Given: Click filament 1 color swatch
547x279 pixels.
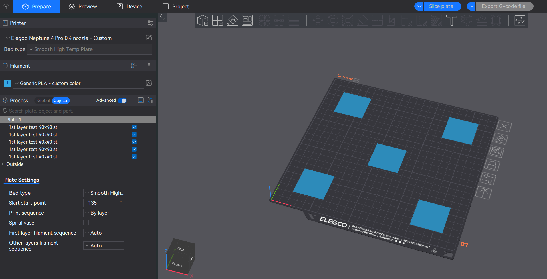Looking at the screenshot, I should [x=7, y=83].
